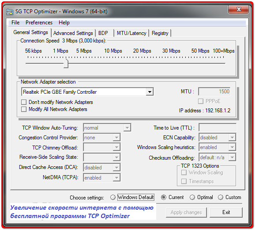Click the SG TCP Optimizer title bar icon
Viewport: 255px width, 230px height.
point(10,12)
